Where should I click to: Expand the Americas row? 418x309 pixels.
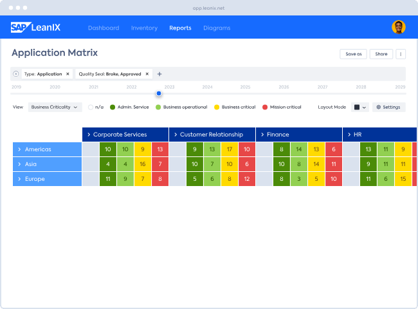coord(20,149)
